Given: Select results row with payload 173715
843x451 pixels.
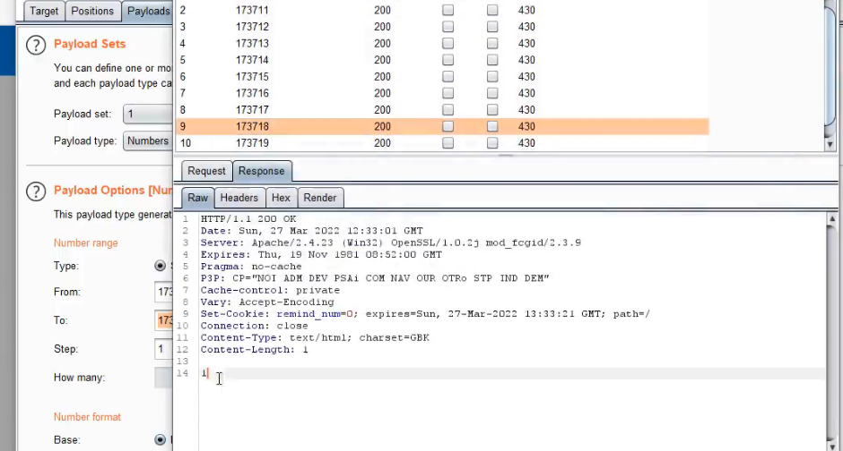Looking at the screenshot, I should (x=442, y=77).
